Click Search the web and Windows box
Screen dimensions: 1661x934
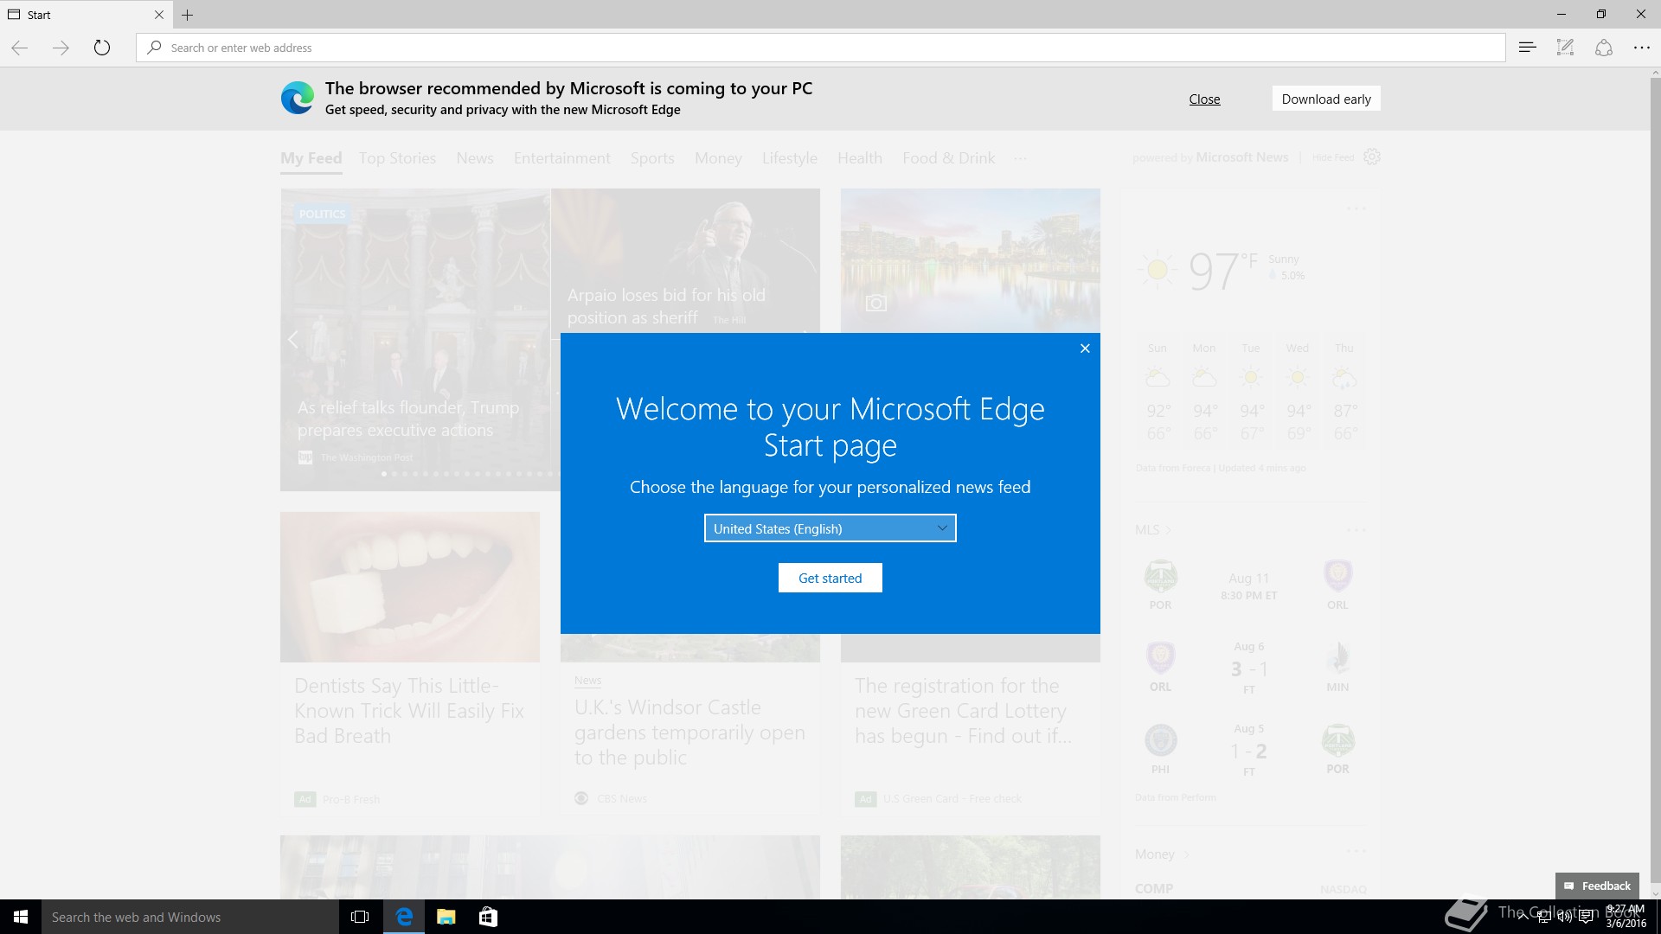pyautogui.click(x=190, y=917)
